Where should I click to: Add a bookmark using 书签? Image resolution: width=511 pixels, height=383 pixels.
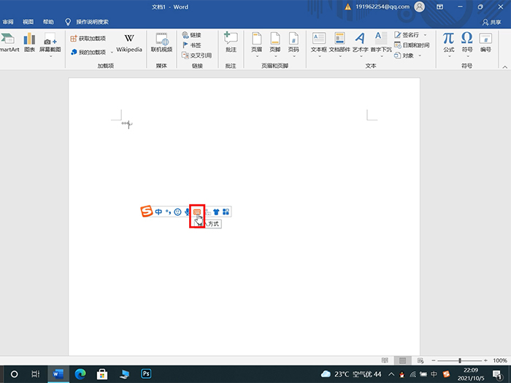[191, 45]
